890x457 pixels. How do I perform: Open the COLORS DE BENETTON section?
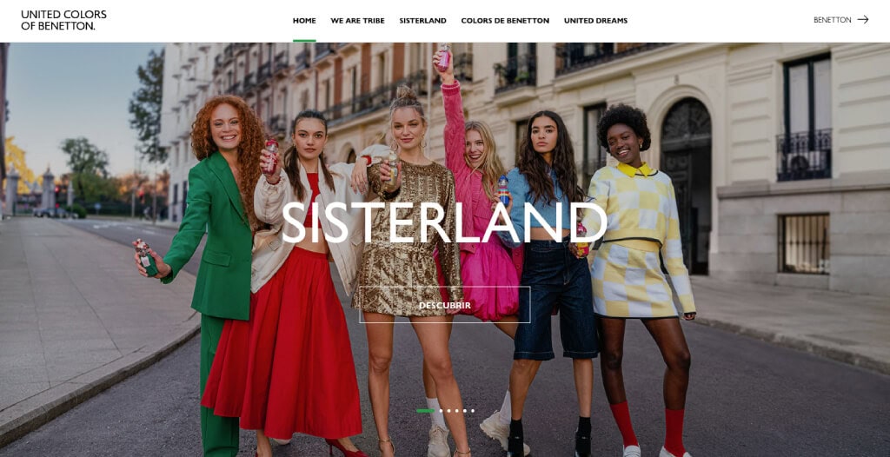coord(505,21)
